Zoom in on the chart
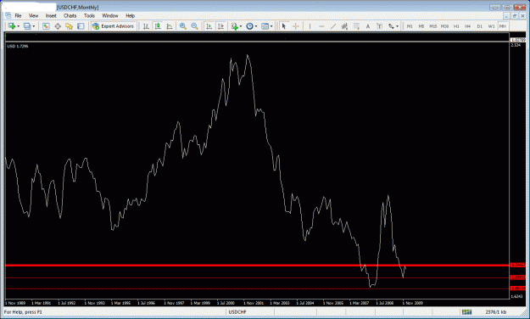The image size is (530, 319). pyautogui.click(x=183, y=26)
